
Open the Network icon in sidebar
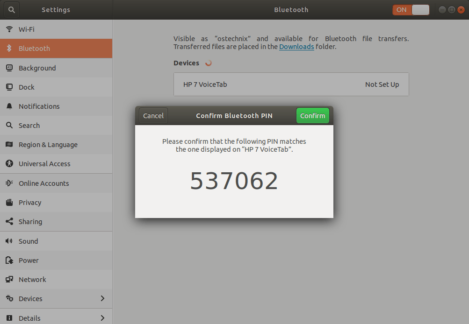pyautogui.click(x=9, y=279)
